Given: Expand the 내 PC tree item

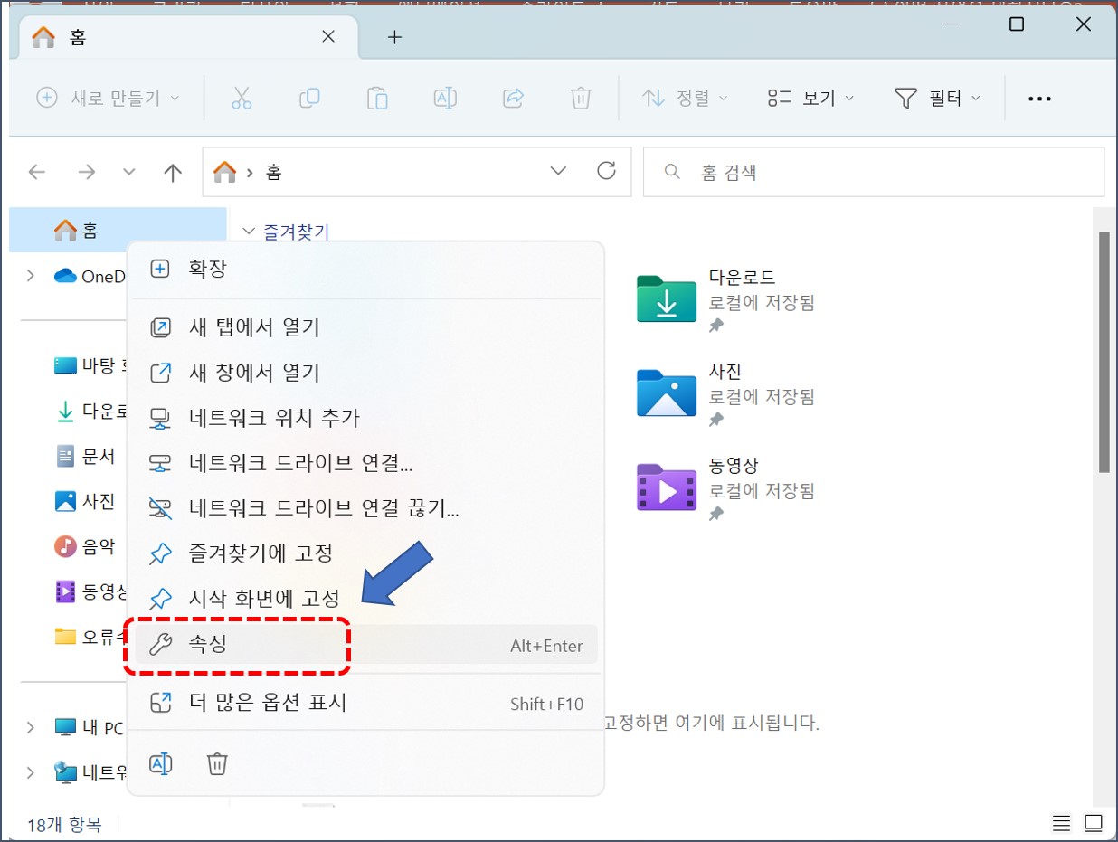Looking at the screenshot, I should (30, 728).
